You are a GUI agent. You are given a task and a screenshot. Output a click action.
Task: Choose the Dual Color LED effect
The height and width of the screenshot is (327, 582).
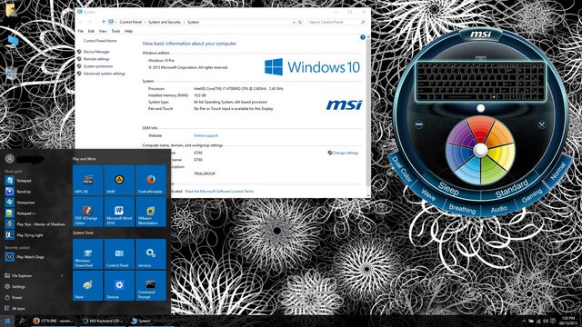pos(402,169)
